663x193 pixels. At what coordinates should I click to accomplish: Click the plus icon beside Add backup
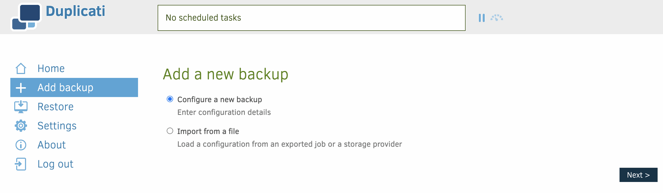(x=21, y=88)
